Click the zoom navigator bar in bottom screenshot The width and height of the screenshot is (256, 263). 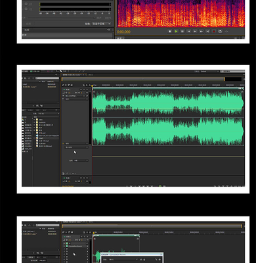[152, 226]
